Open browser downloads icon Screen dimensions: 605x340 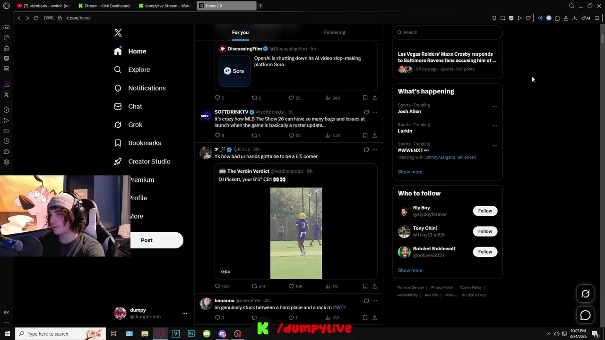tap(574, 18)
